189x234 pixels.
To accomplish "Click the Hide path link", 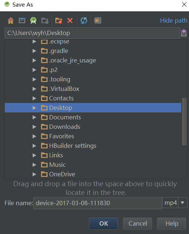I will click(x=174, y=20).
